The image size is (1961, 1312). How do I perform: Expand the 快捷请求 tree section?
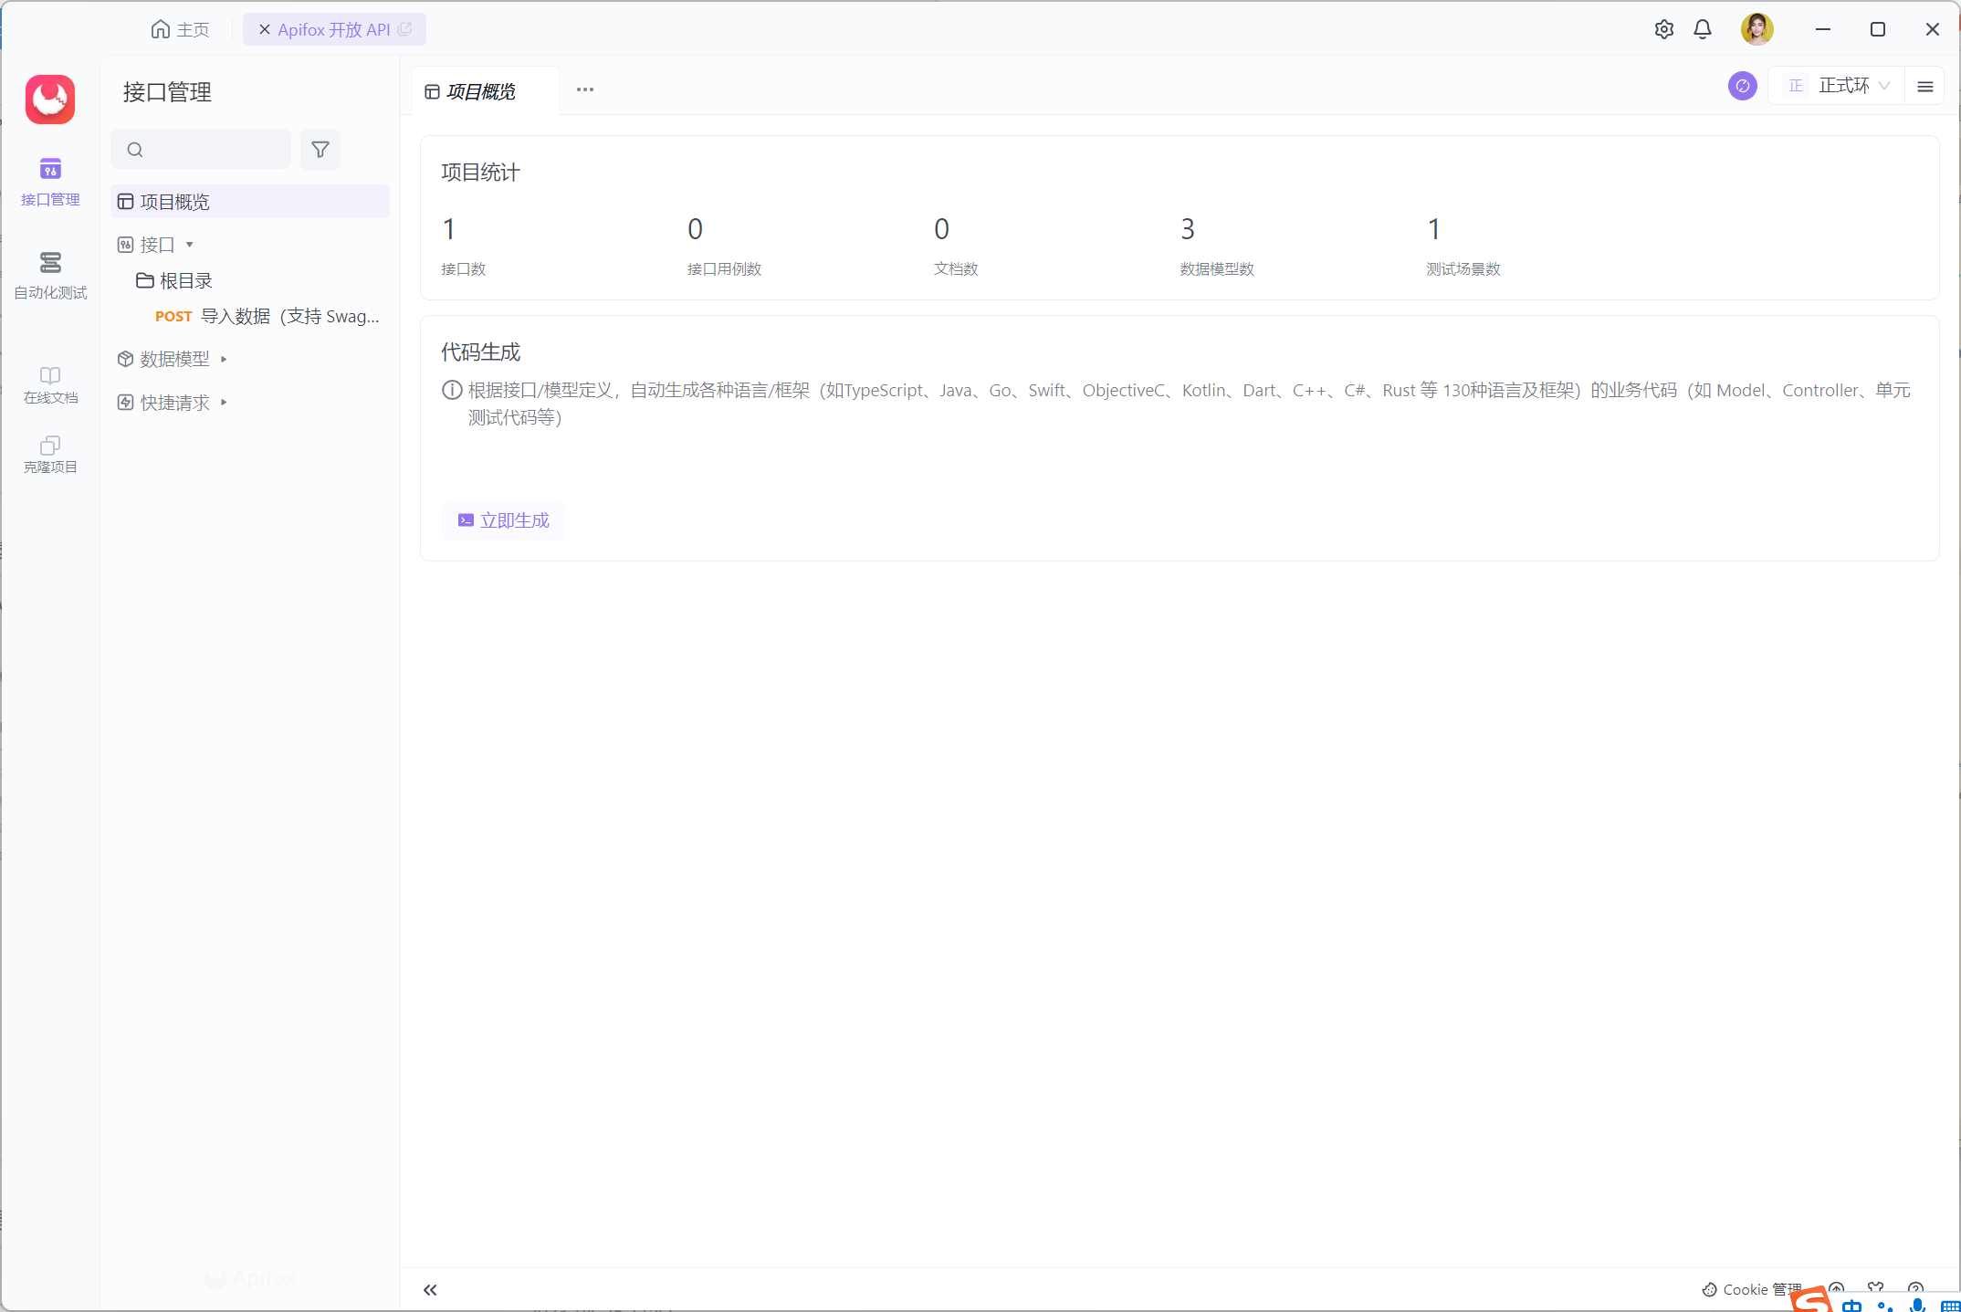[x=224, y=403]
